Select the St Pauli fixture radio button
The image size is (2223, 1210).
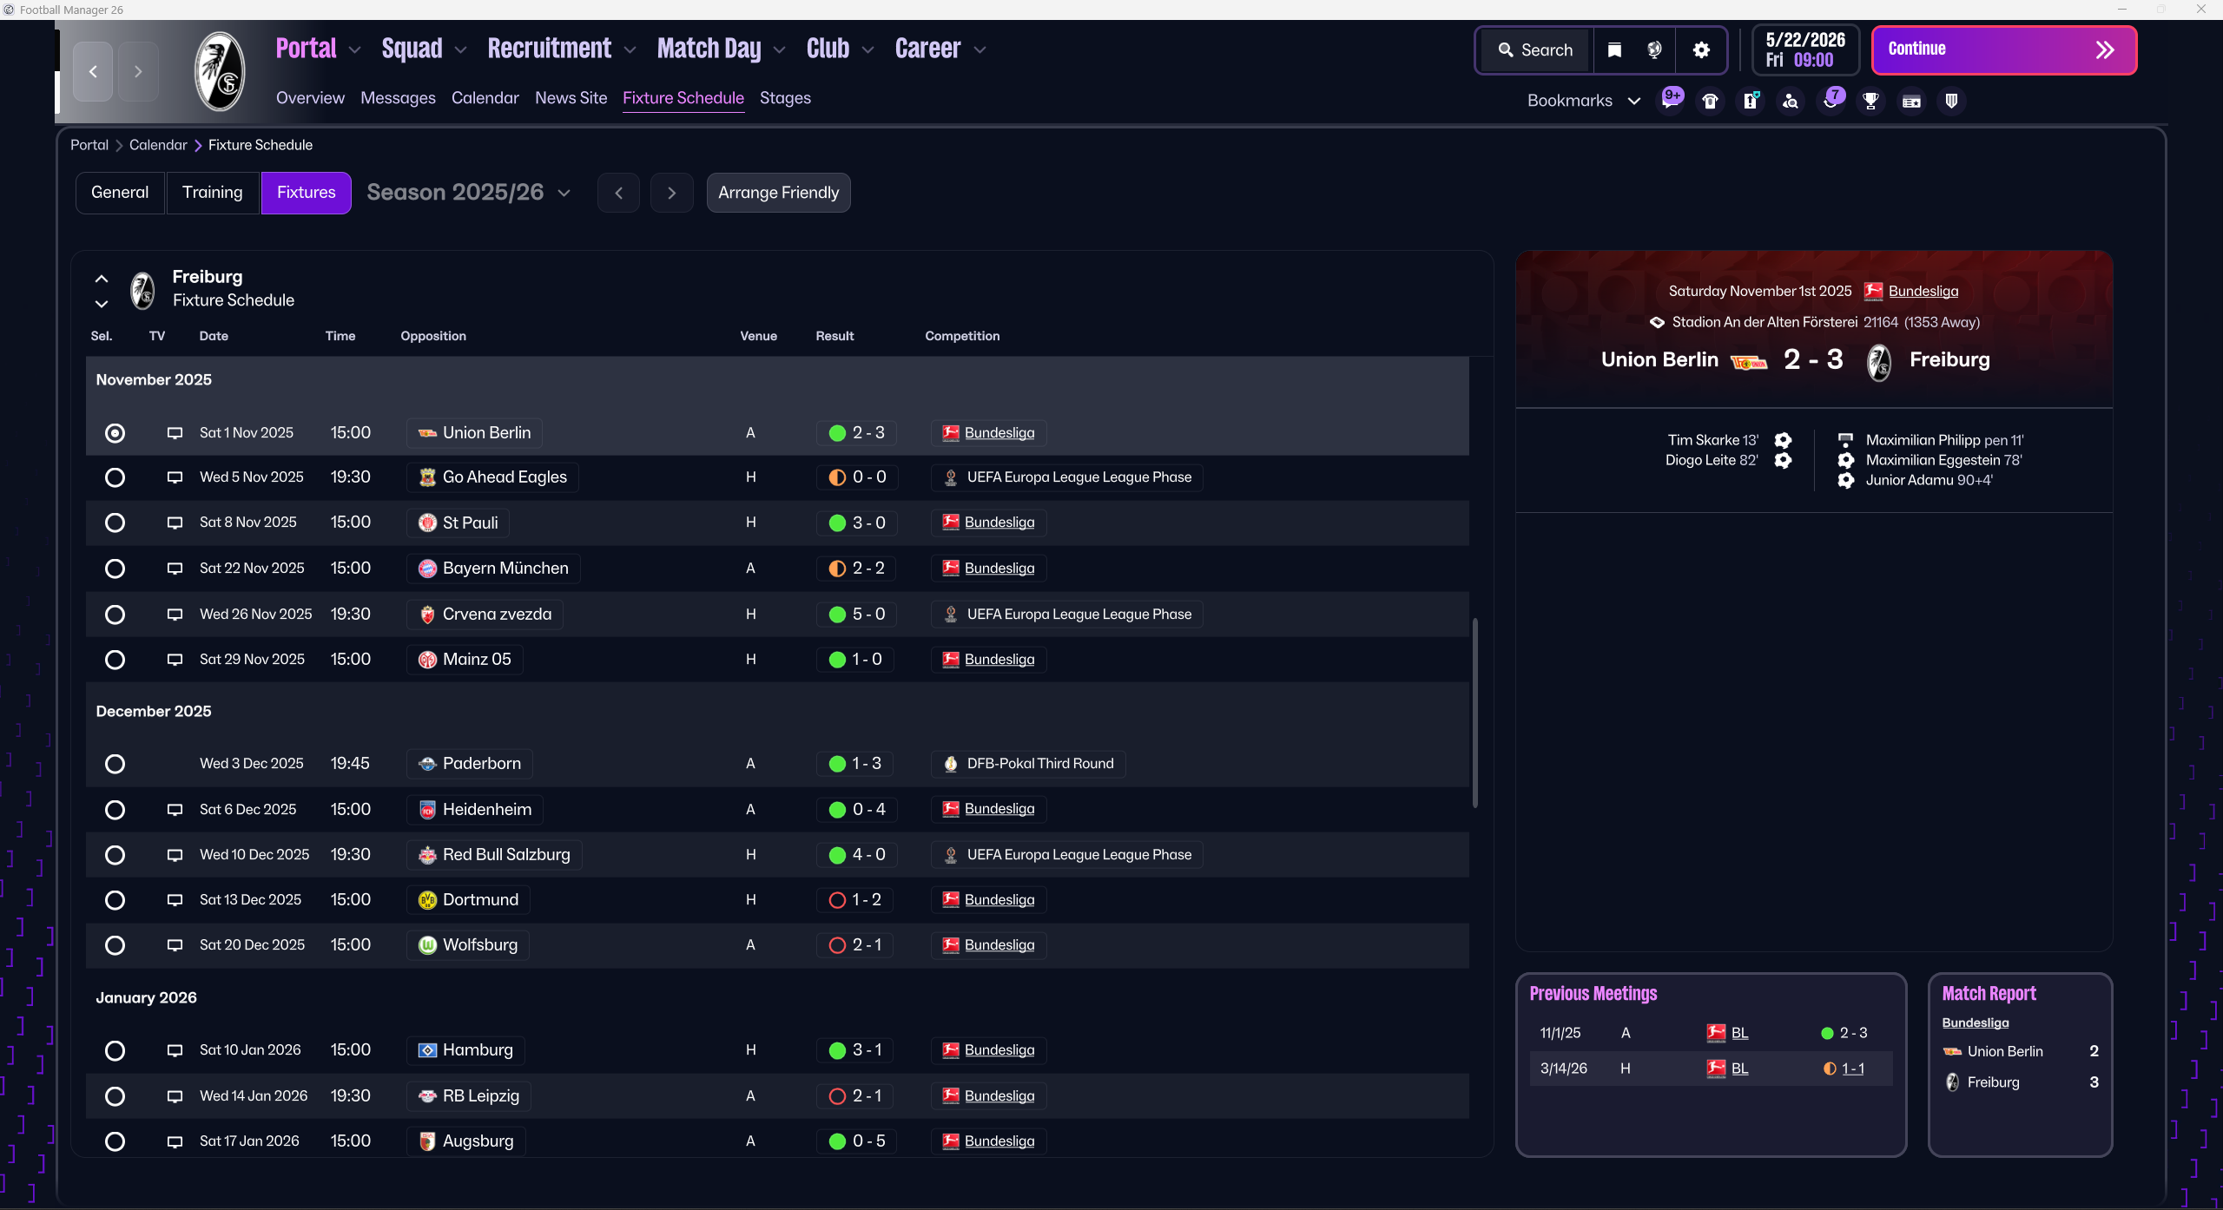coord(115,523)
